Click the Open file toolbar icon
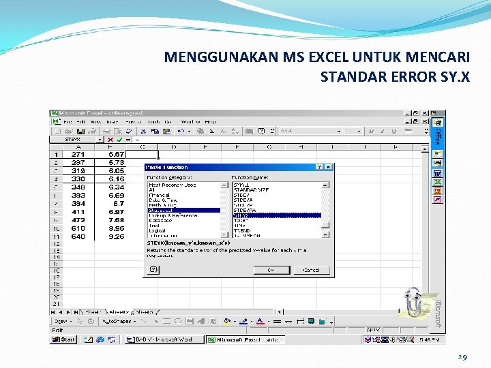The height and width of the screenshot is (368, 491). point(69,132)
